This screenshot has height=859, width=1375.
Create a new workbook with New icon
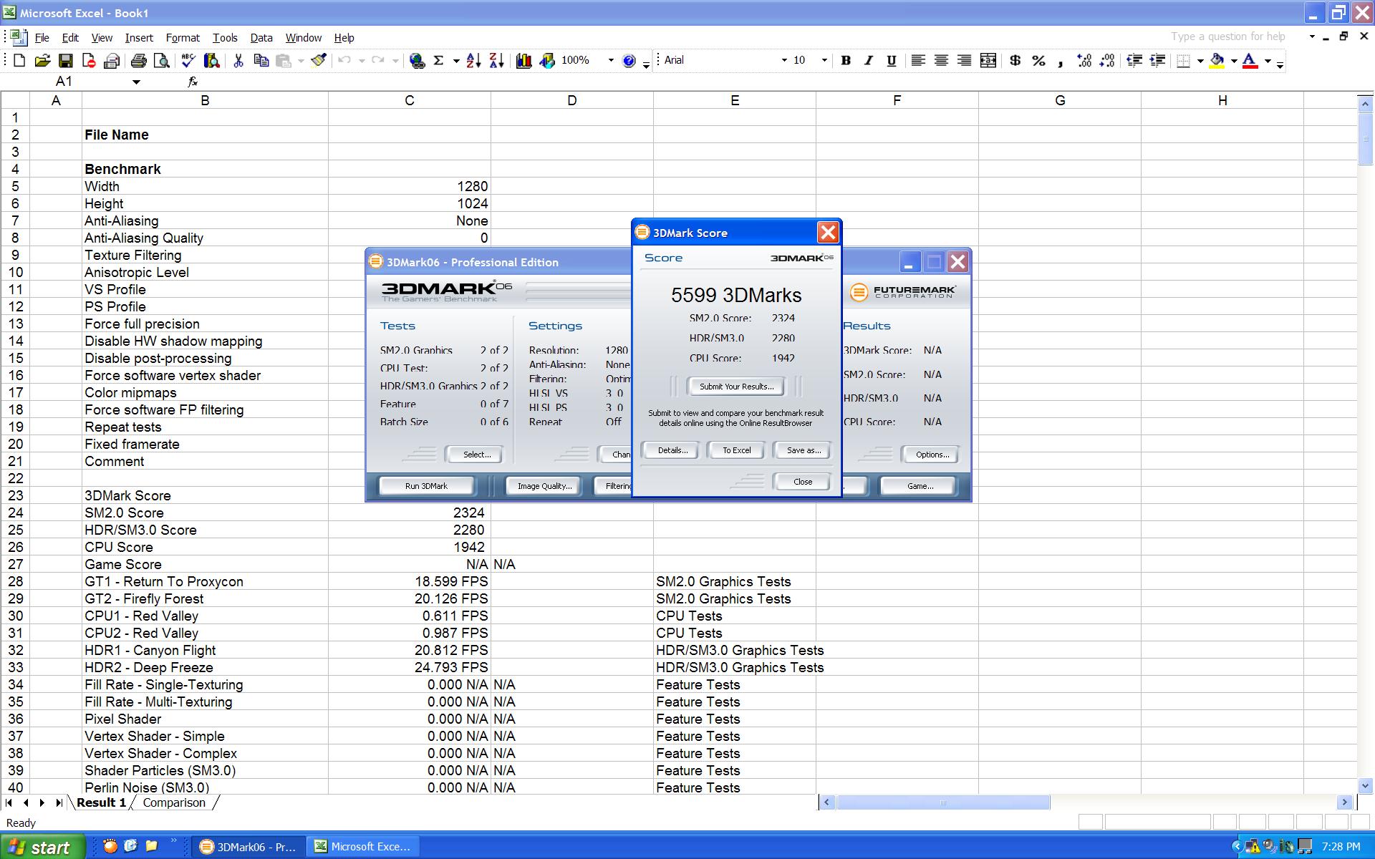pyautogui.click(x=19, y=61)
